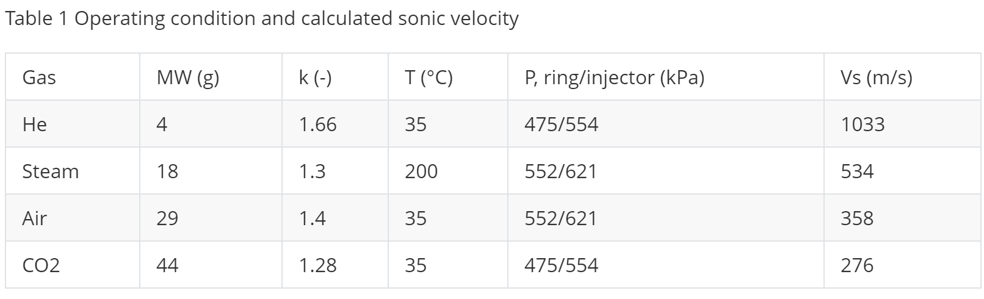Click the MW (g) column header

coord(187,77)
